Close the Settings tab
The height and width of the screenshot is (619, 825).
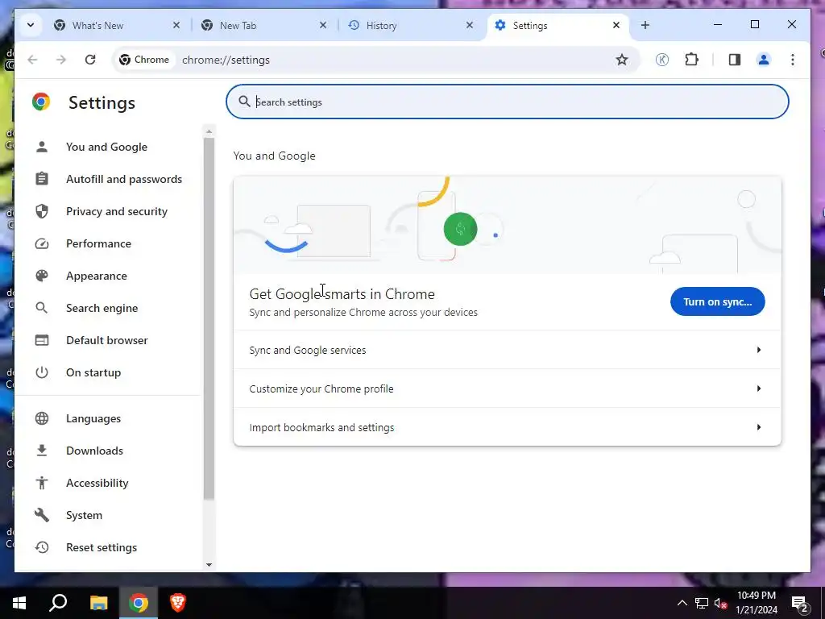pos(616,25)
